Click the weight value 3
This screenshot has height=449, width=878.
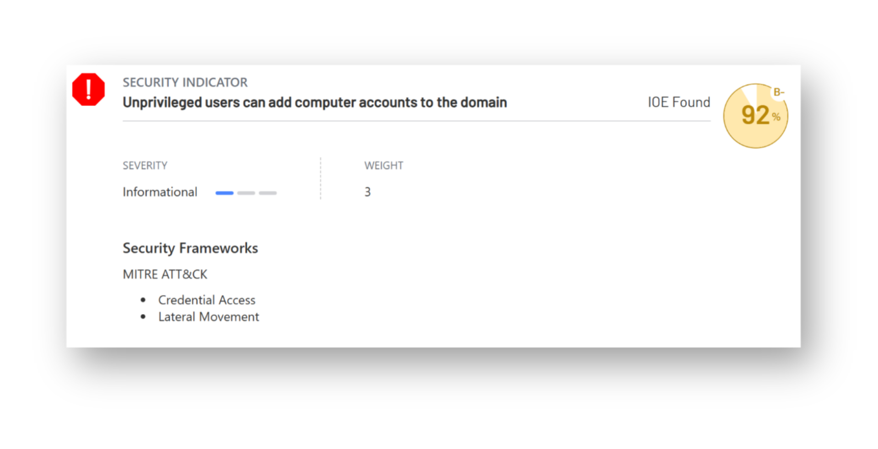pyautogui.click(x=368, y=192)
